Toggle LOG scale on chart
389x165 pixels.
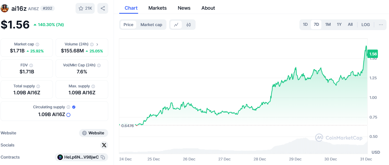point(366,24)
